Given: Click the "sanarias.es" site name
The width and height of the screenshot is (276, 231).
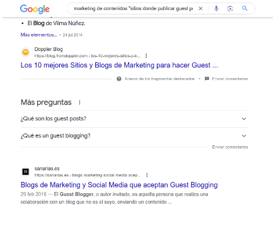Looking at the screenshot, I should click(47, 169).
